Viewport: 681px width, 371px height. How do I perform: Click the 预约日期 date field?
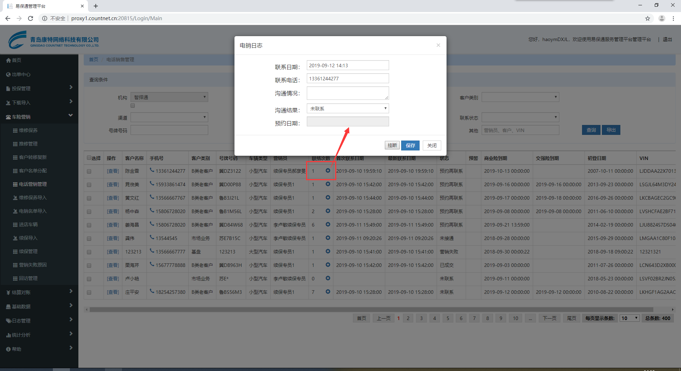pyautogui.click(x=348, y=121)
